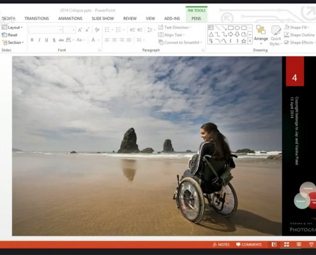Center the paragraph text
The image size is (316, 255).
[114, 40]
